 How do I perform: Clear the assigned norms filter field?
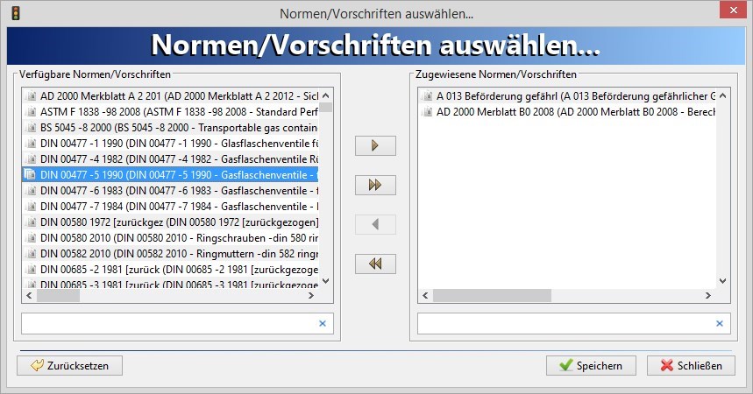(720, 323)
